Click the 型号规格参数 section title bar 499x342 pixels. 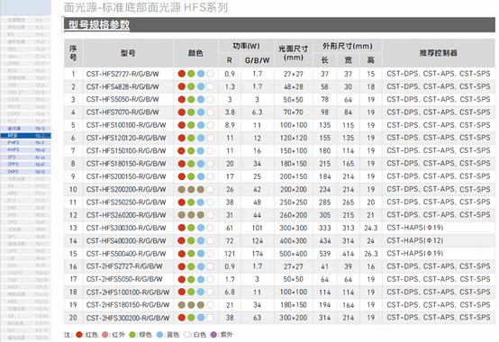(x=279, y=24)
